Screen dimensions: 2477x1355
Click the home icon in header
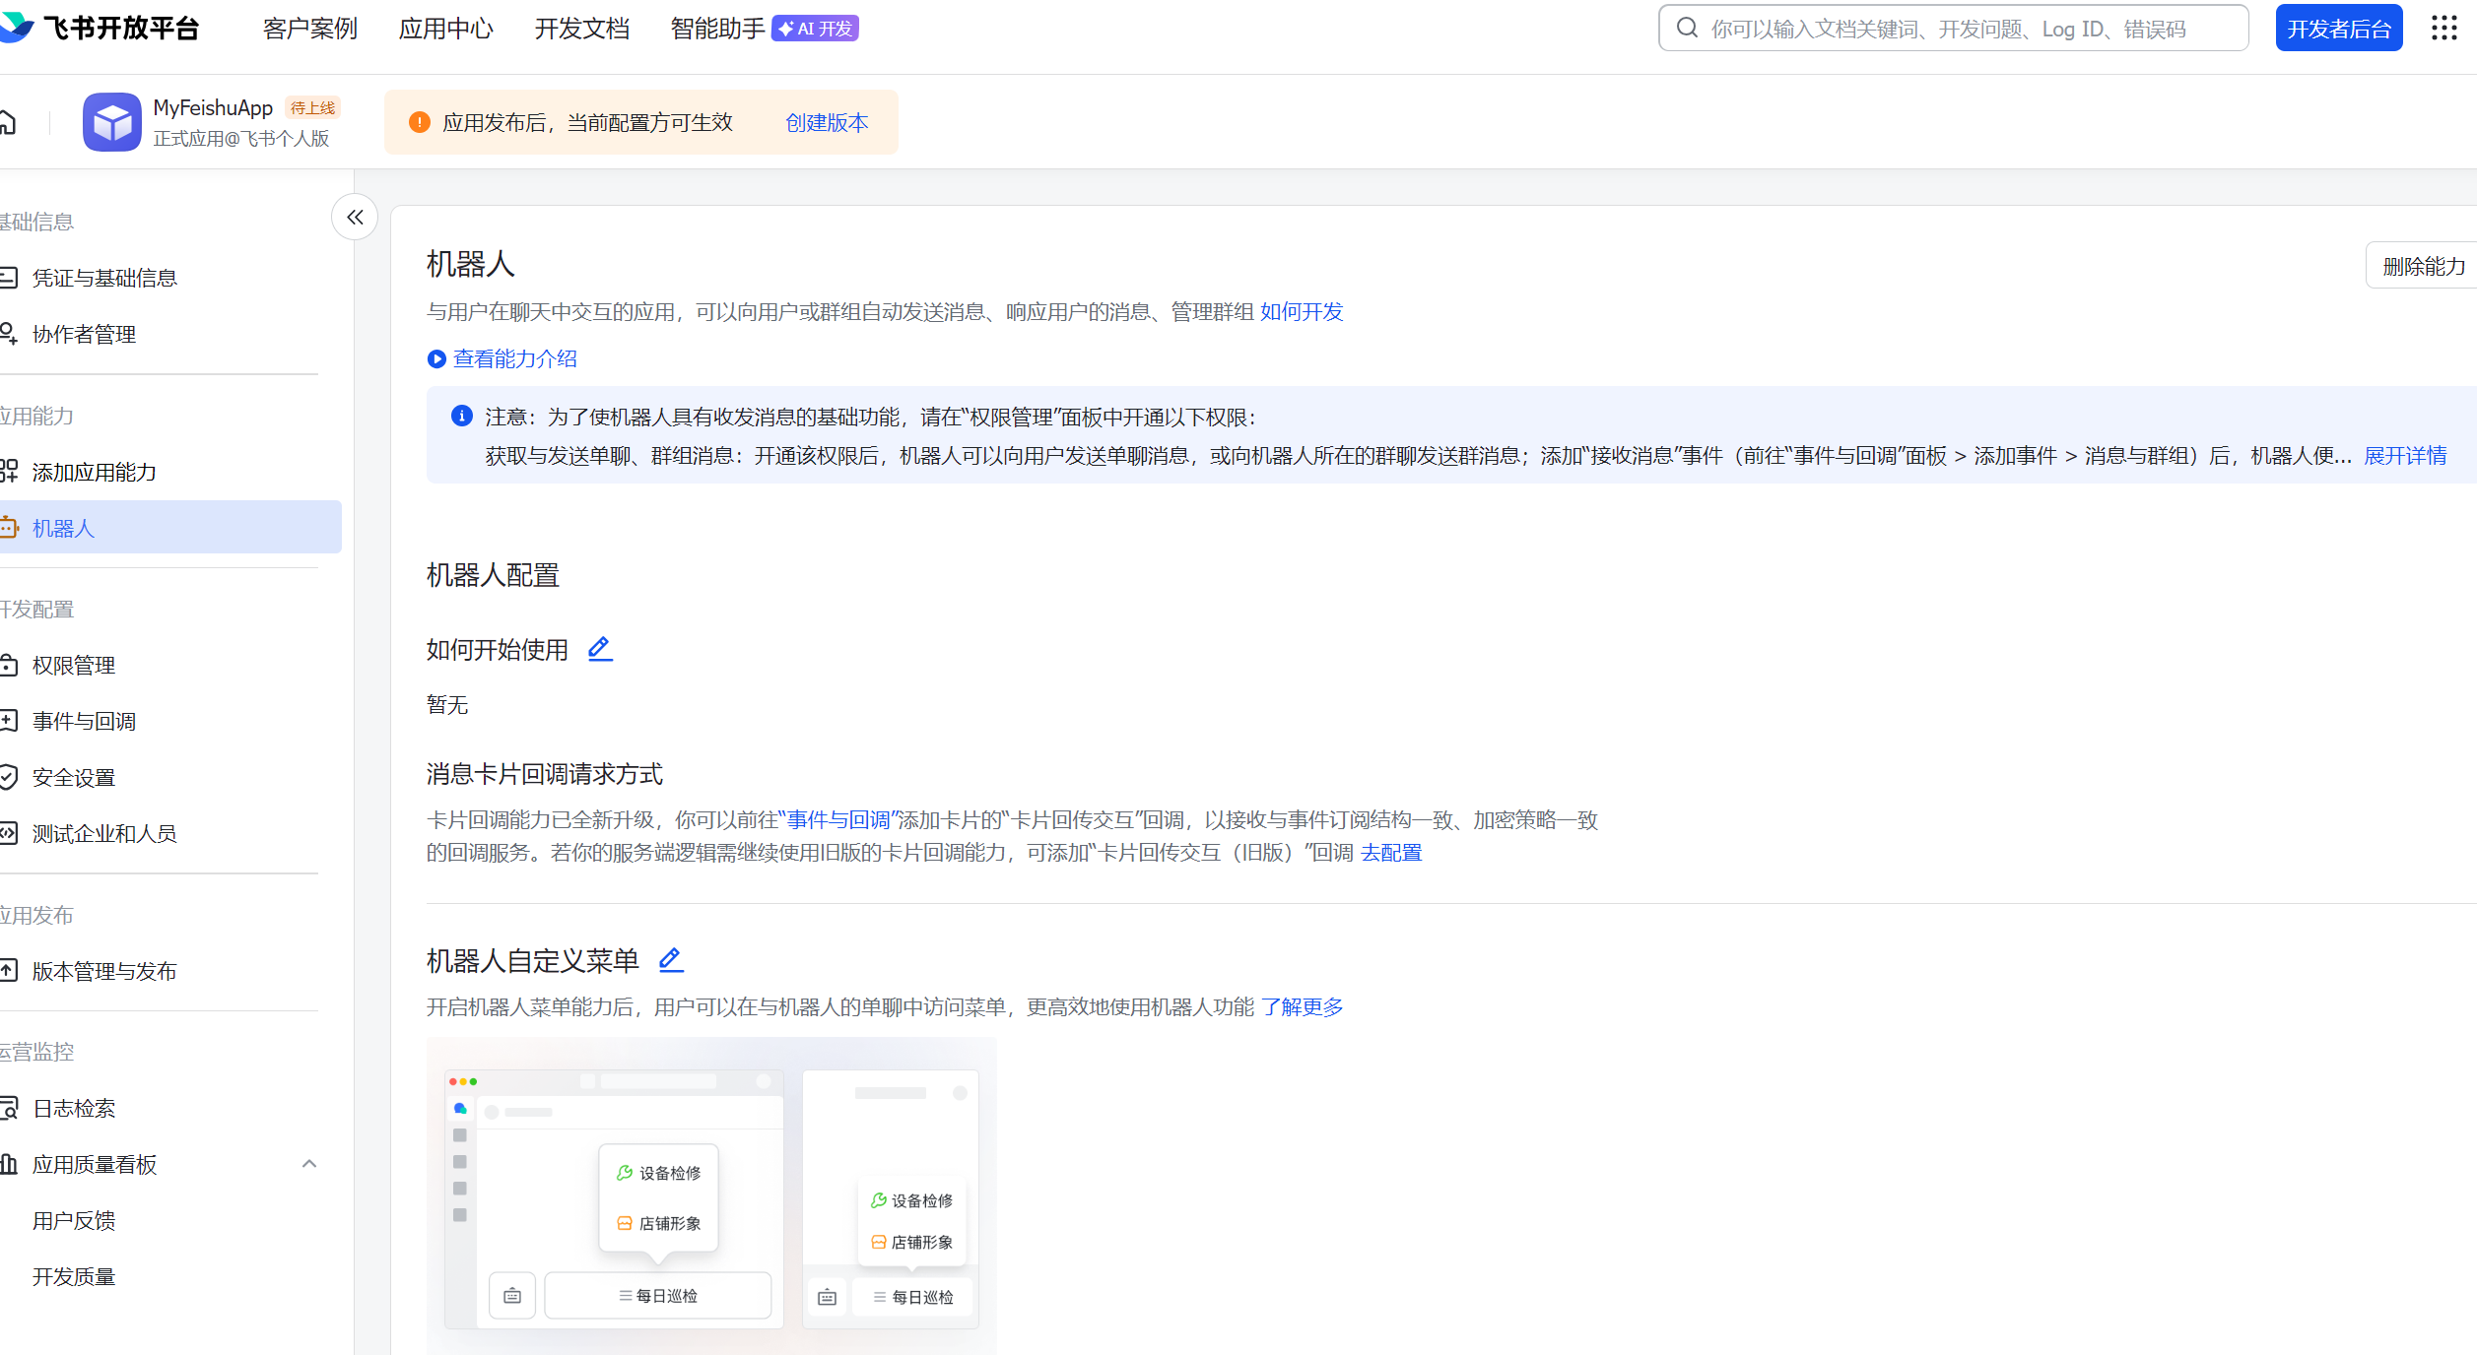(x=8, y=122)
